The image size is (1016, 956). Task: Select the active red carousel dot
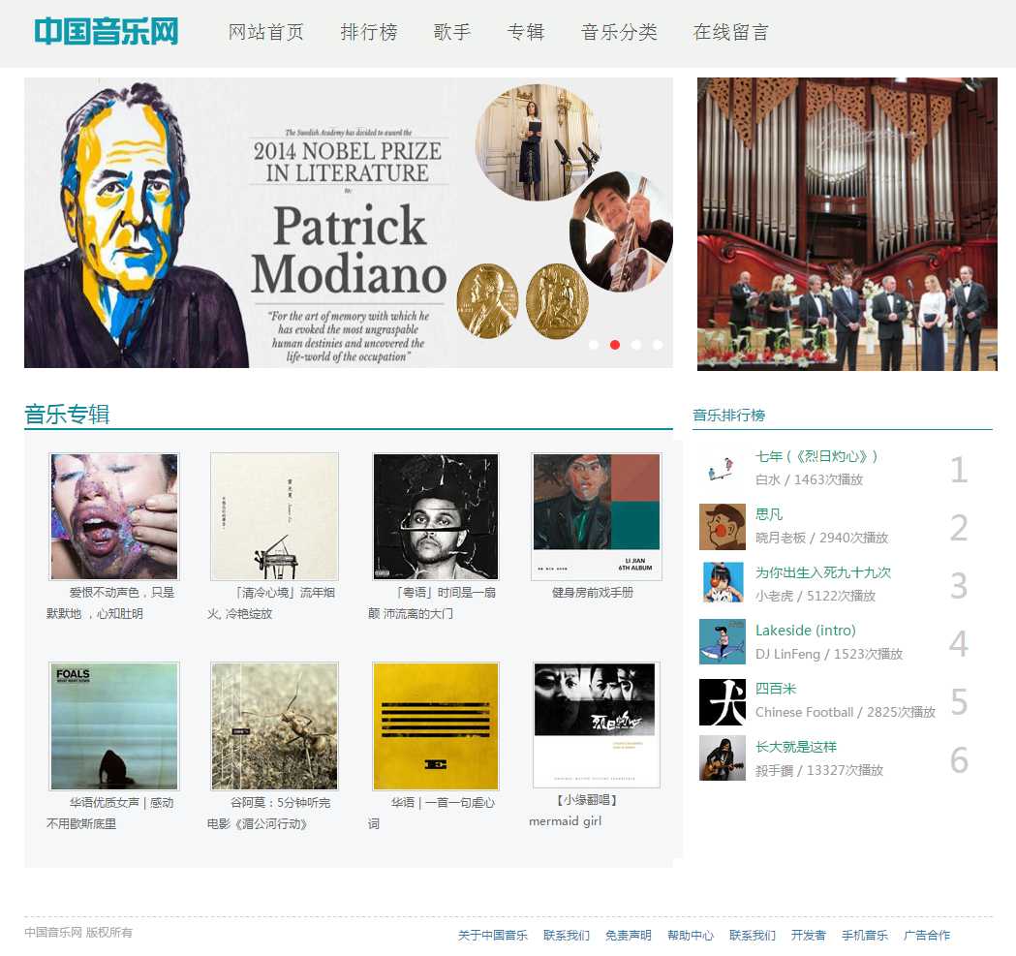tap(615, 345)
